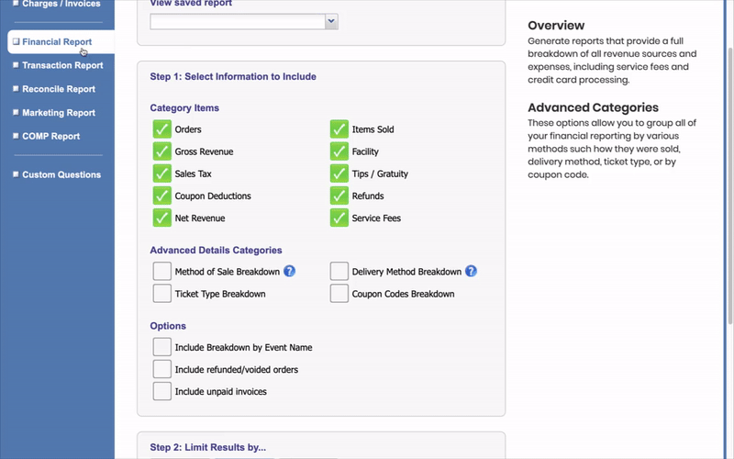Tick the Include unpaid invoices box
Viewport: 734px width, 459px height.
click(x=162, y=391)
